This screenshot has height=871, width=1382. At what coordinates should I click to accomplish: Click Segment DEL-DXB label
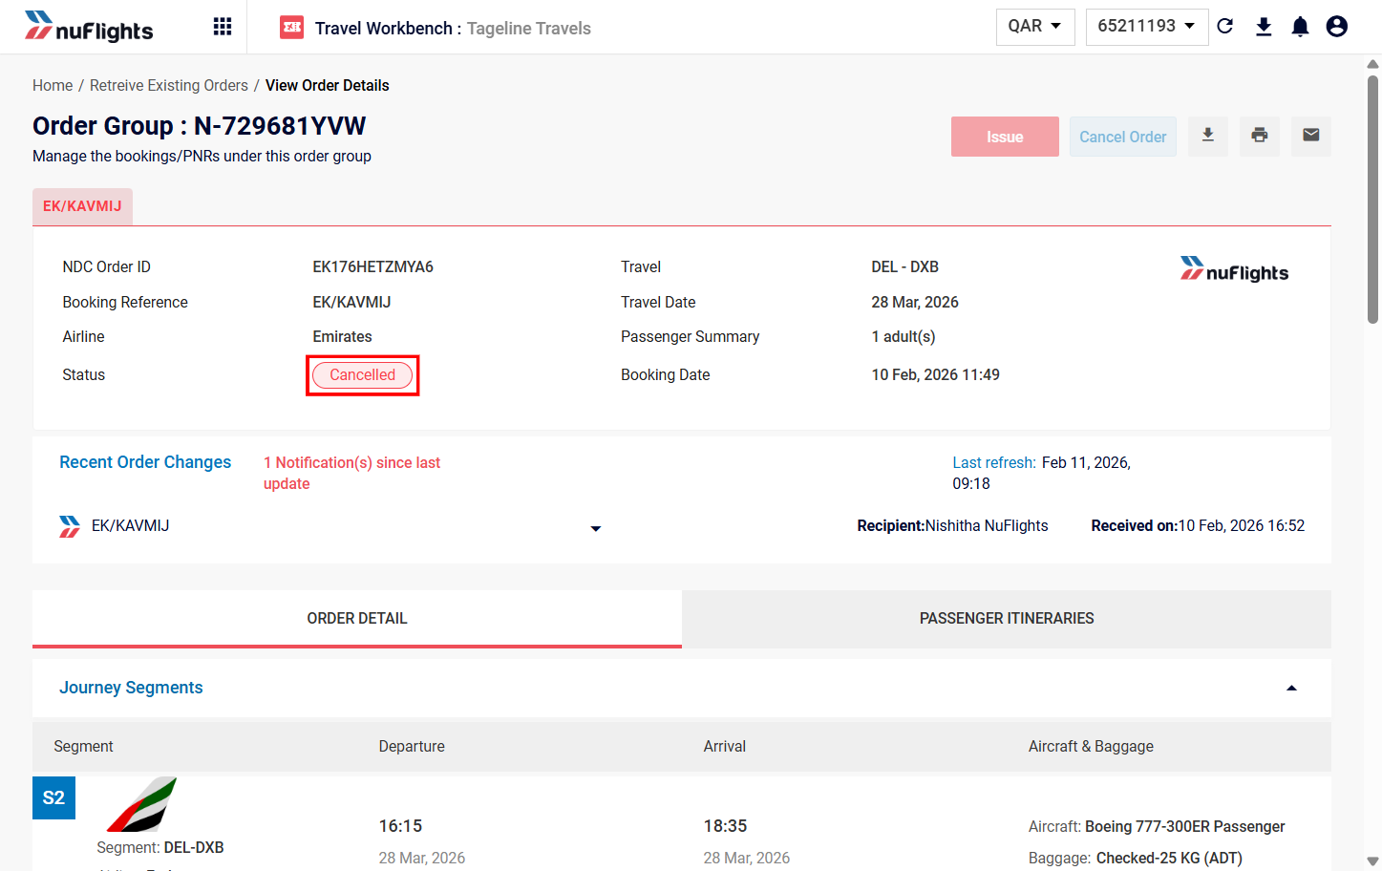(160, 848)
